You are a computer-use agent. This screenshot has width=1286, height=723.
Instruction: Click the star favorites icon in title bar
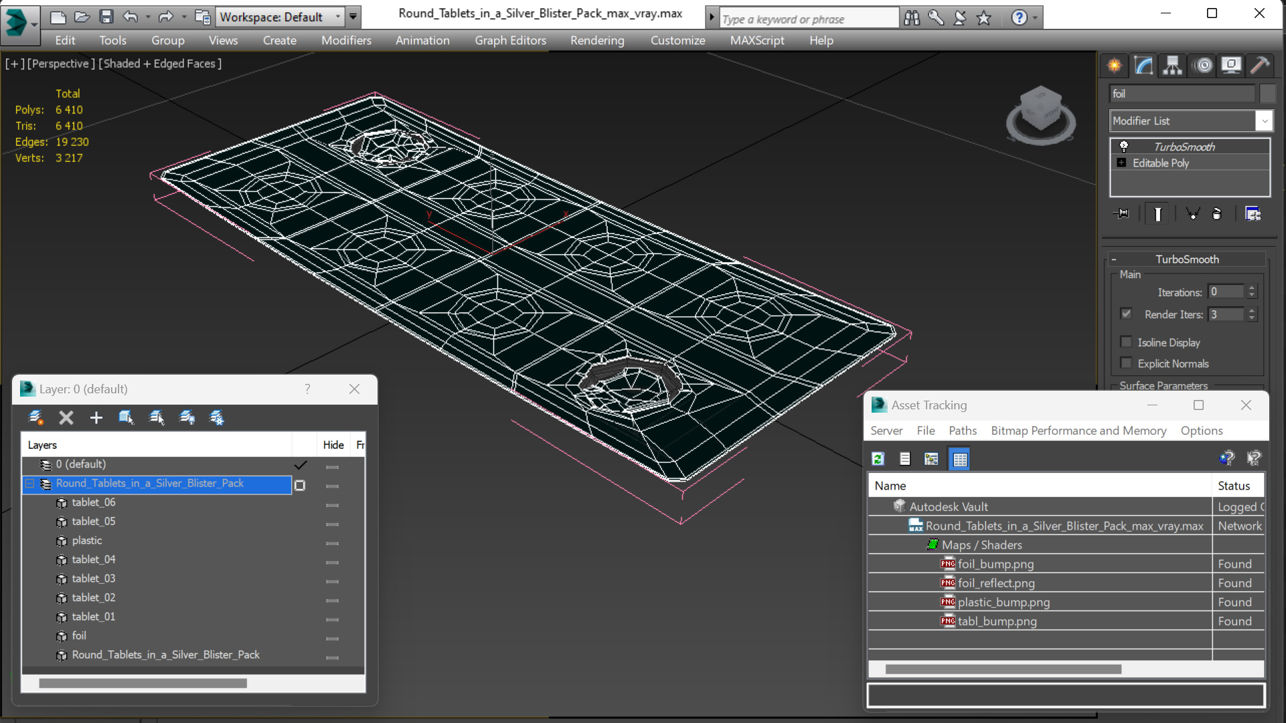click(983, 18)
